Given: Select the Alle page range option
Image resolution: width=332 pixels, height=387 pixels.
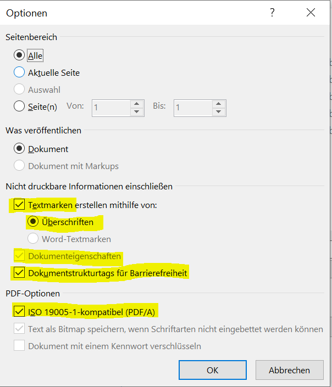Looking at the screenshot, I should coord(19,55).
